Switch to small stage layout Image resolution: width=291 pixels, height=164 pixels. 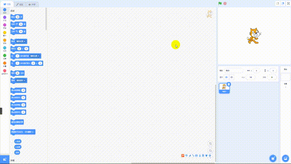click(x=278, y=4)
